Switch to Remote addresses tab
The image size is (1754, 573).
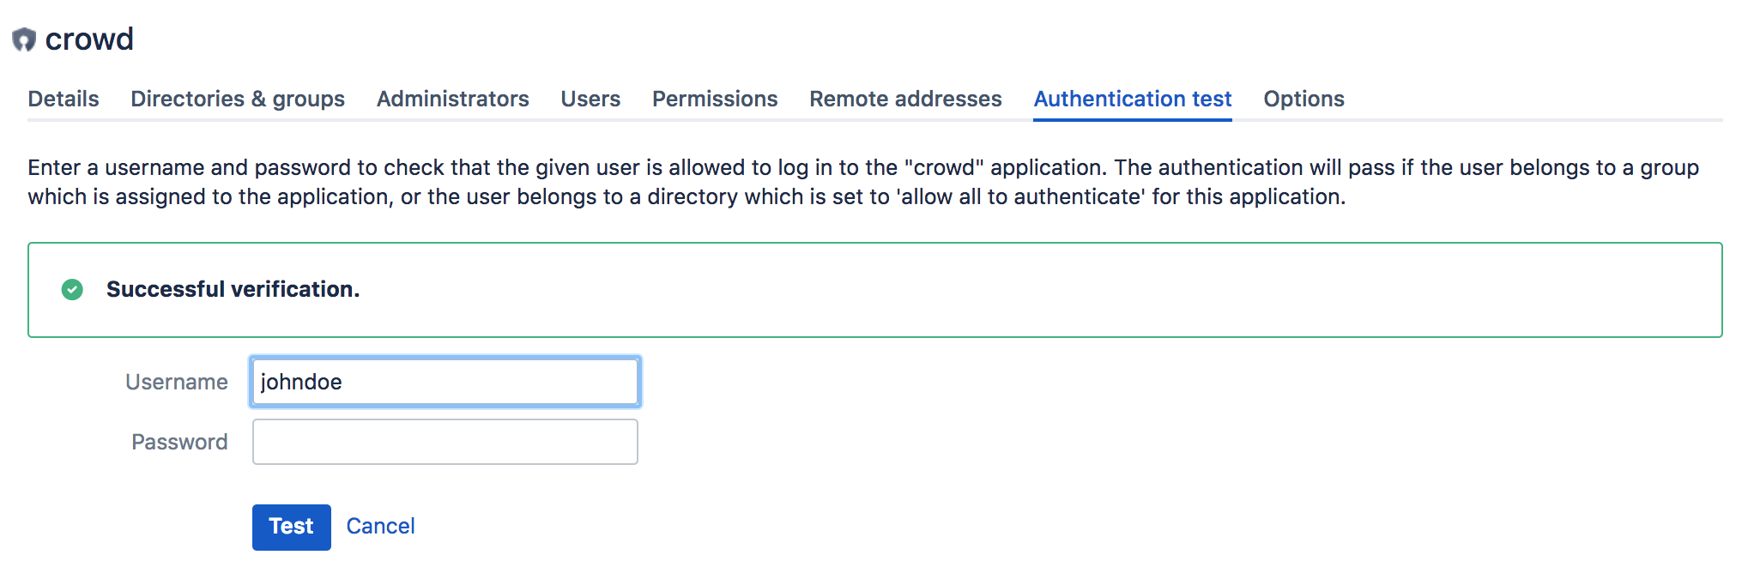click(x=905, y=100)
